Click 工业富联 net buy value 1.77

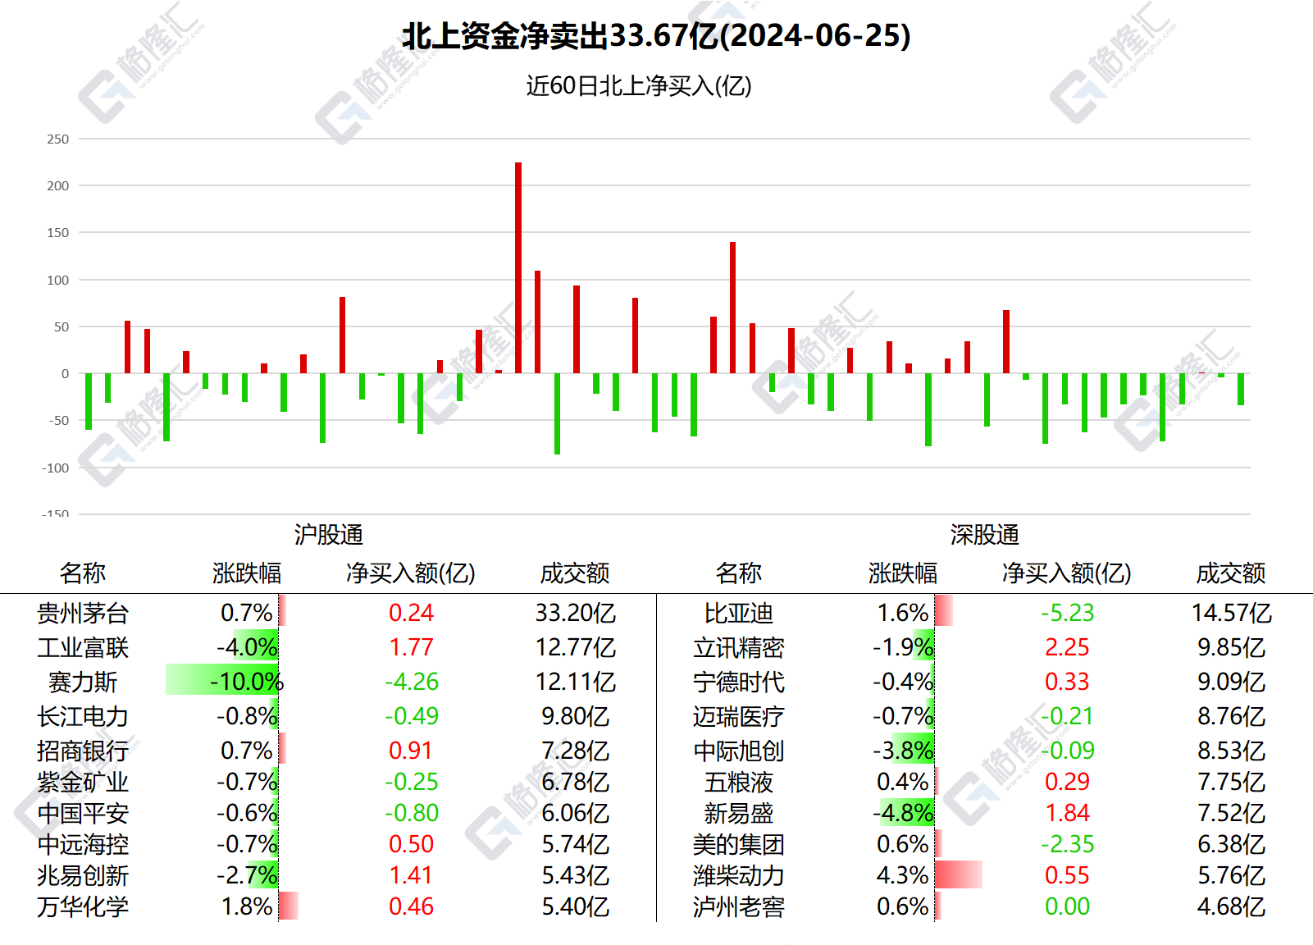click(411, 647)
